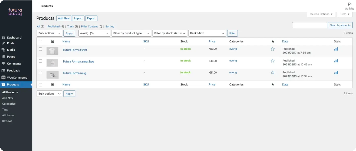Click the featured star column header icon

pyautogui.click(x=272, y=41)
